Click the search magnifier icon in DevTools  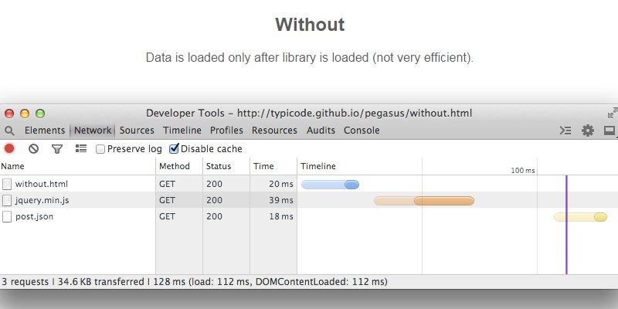click(10, 131)
